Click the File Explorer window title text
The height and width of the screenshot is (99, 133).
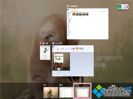coord(74,6)
